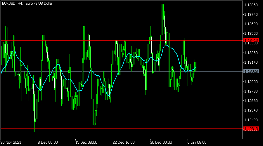Click the 30 Nov 2021 date label
This screenshot has height=146, width=263.
[11, 142]
